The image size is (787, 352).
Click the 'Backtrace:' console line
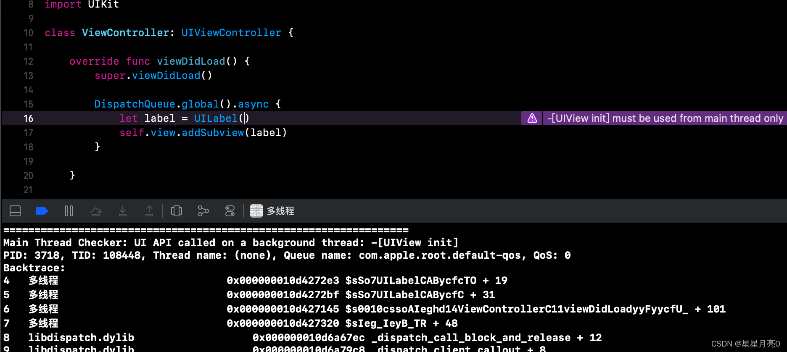tap(34, 268)
